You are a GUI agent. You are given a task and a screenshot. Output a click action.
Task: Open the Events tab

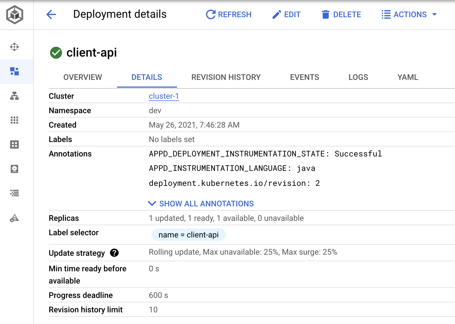[304, 77]
